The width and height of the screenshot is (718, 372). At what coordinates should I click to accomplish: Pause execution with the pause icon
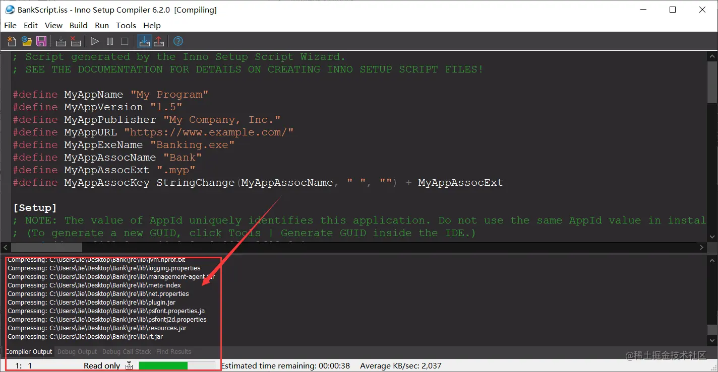coord(110,41)
